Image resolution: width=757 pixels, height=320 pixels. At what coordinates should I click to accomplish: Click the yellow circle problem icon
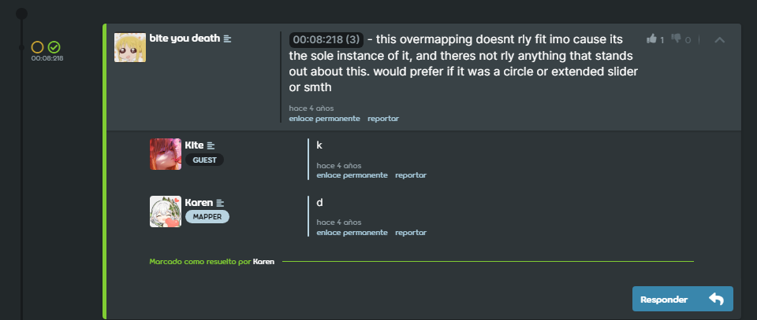[x=38, y=47]
